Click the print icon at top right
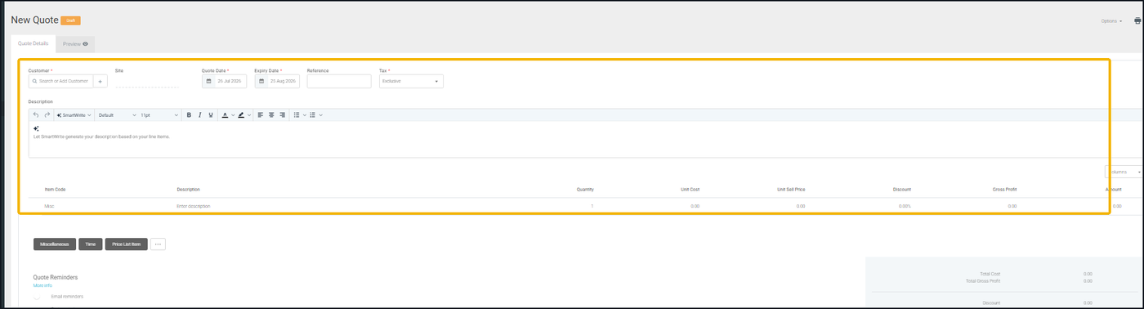Screen dimensions: 1144x309 [1137, 20]
